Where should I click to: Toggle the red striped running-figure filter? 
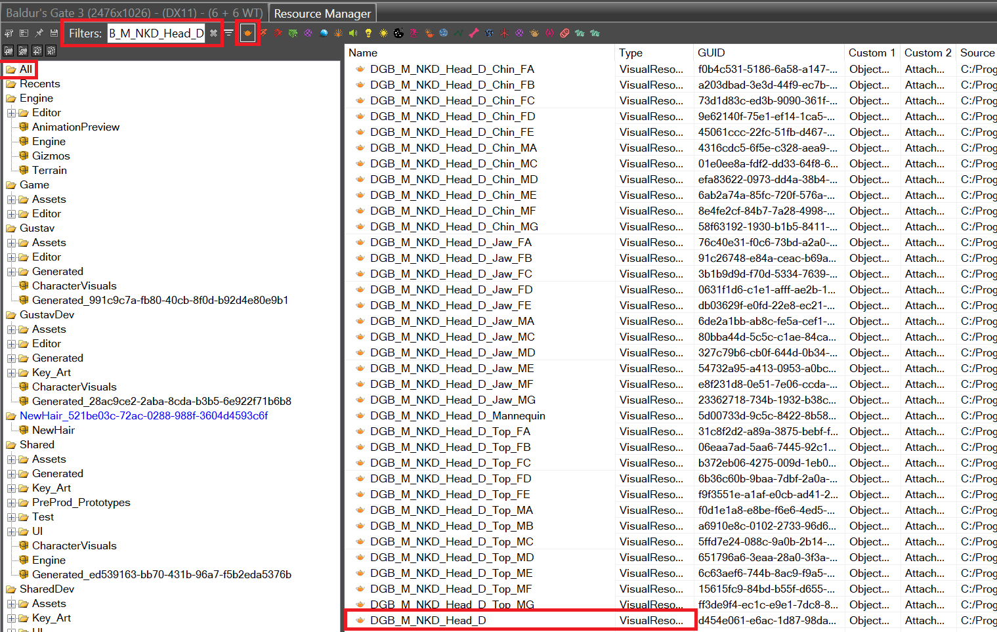pyautogui.click(x=278, y=33)
